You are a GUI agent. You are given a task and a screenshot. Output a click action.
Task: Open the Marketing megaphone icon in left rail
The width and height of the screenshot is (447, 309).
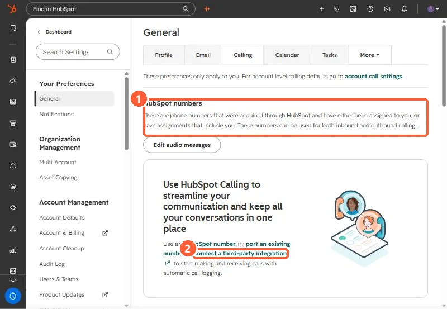(x=13, y=80)
